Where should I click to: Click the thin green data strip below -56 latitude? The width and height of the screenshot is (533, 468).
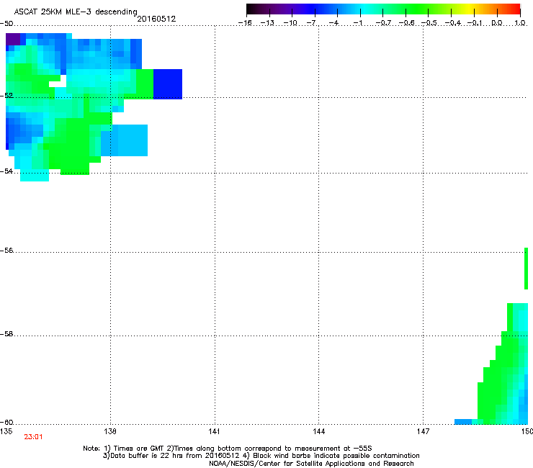coord(527,269)
